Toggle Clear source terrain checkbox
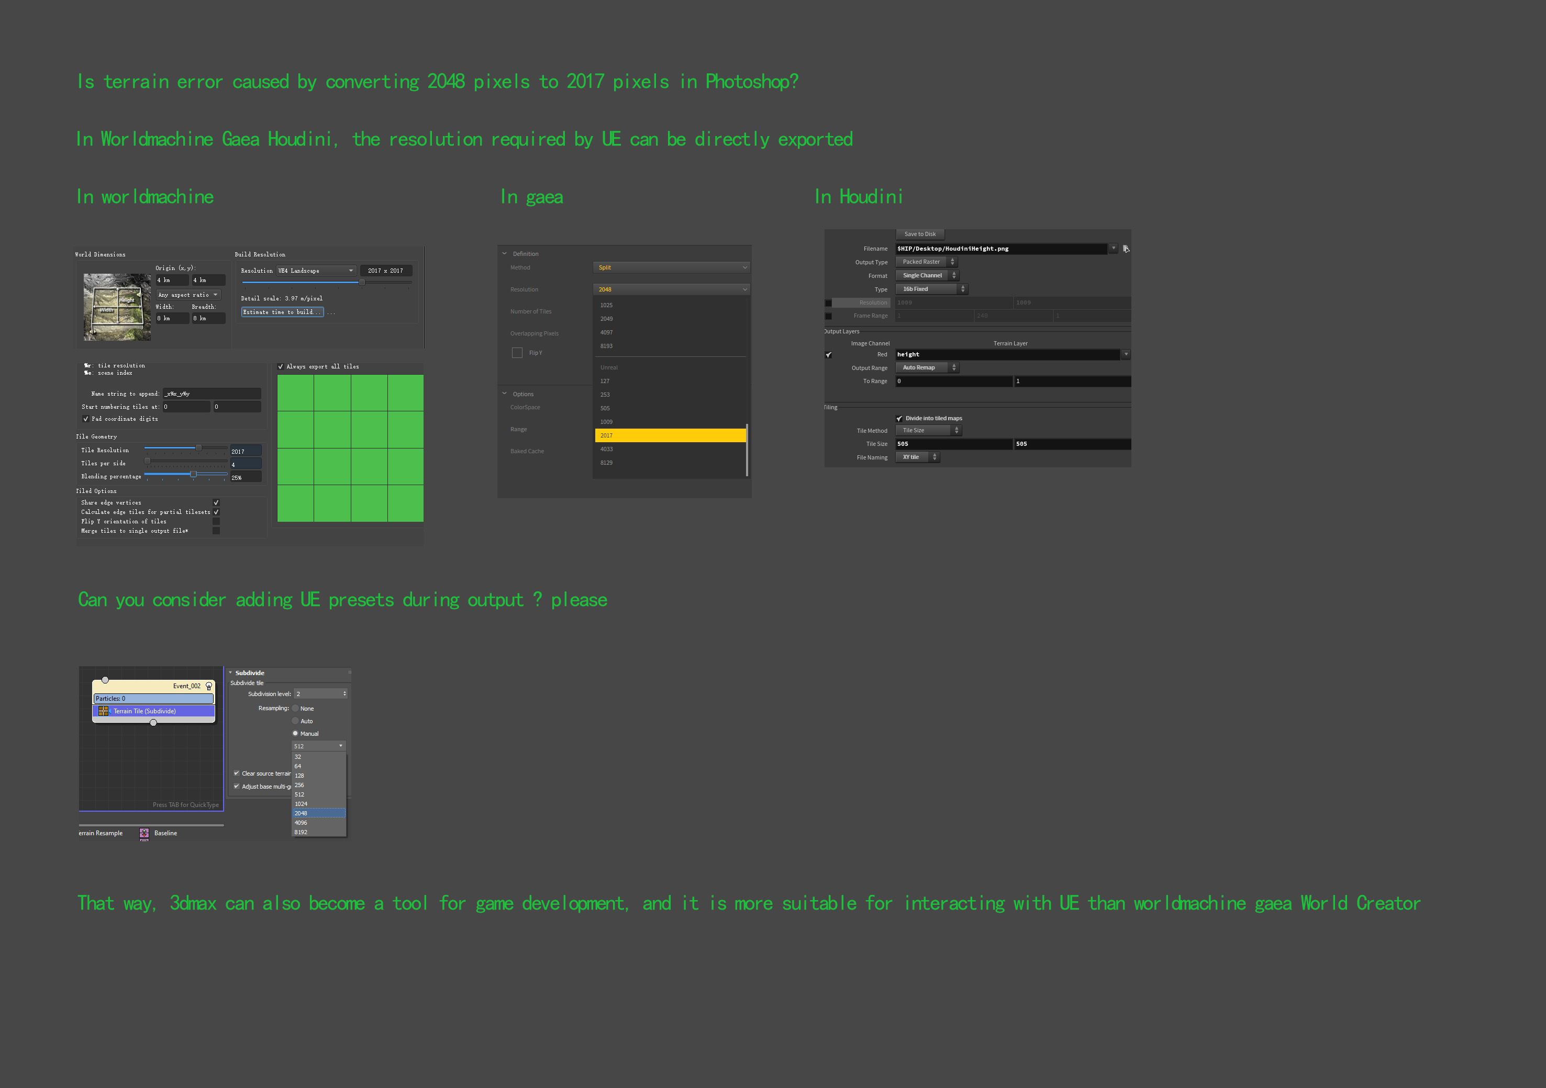The image size is (1546, 1088). pos(236,773)
